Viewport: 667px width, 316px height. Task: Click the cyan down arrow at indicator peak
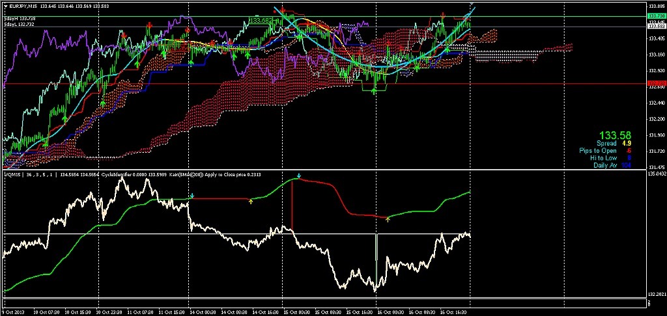[x=299, y=176]
